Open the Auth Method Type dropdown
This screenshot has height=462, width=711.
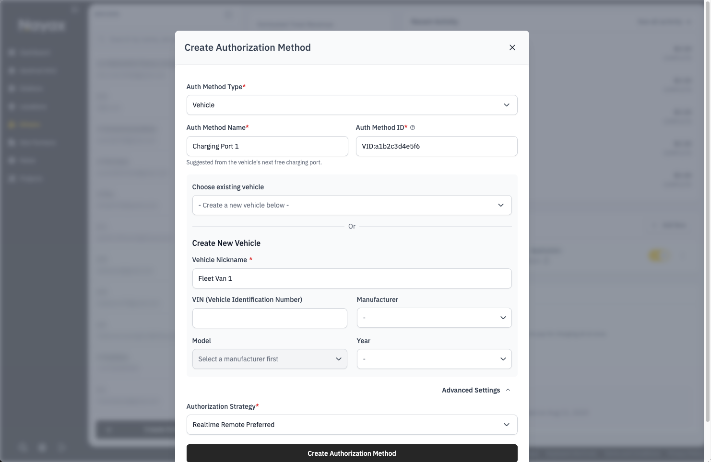(x=352, y=105)
